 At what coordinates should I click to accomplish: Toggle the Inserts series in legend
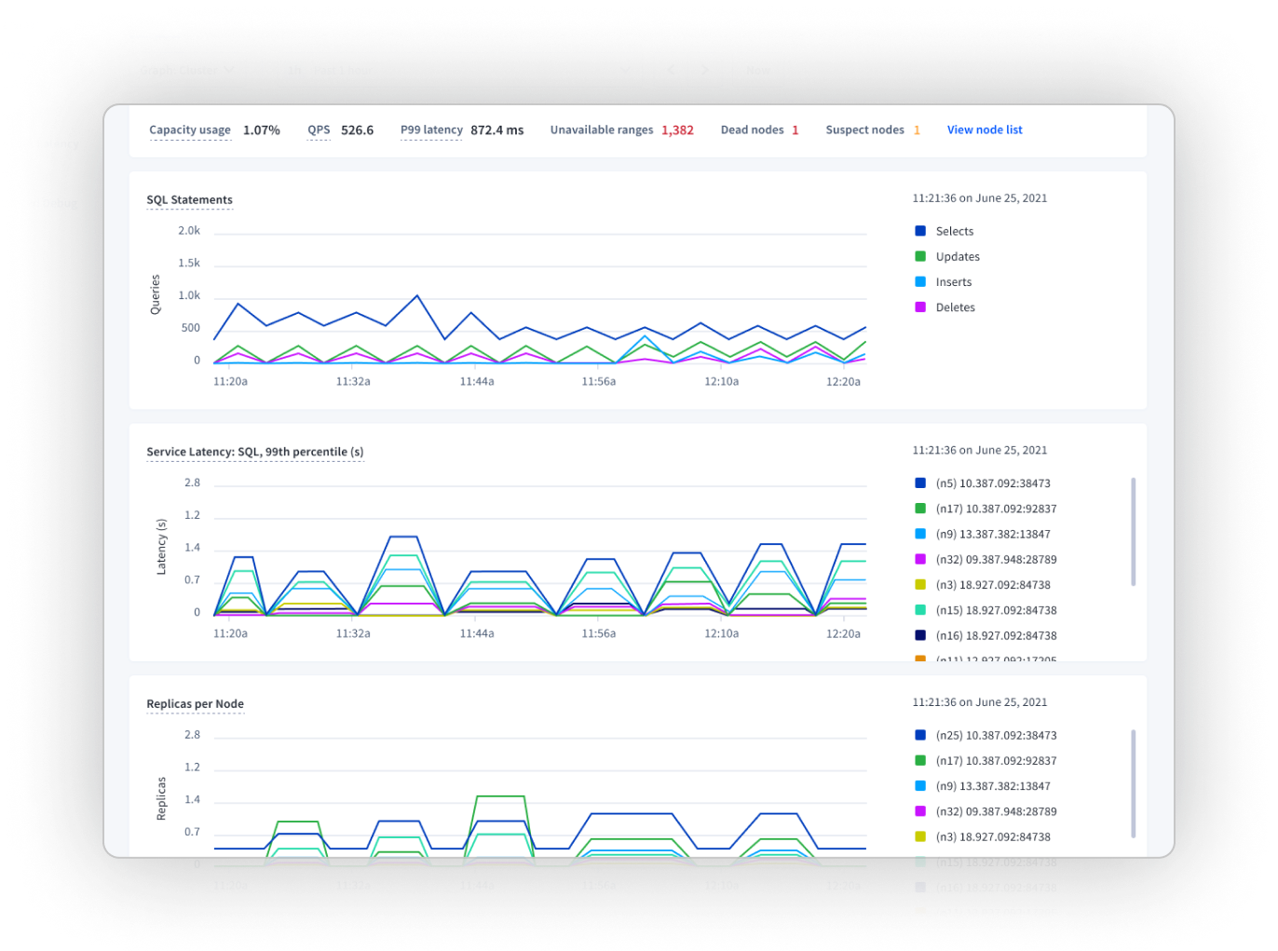953,282
